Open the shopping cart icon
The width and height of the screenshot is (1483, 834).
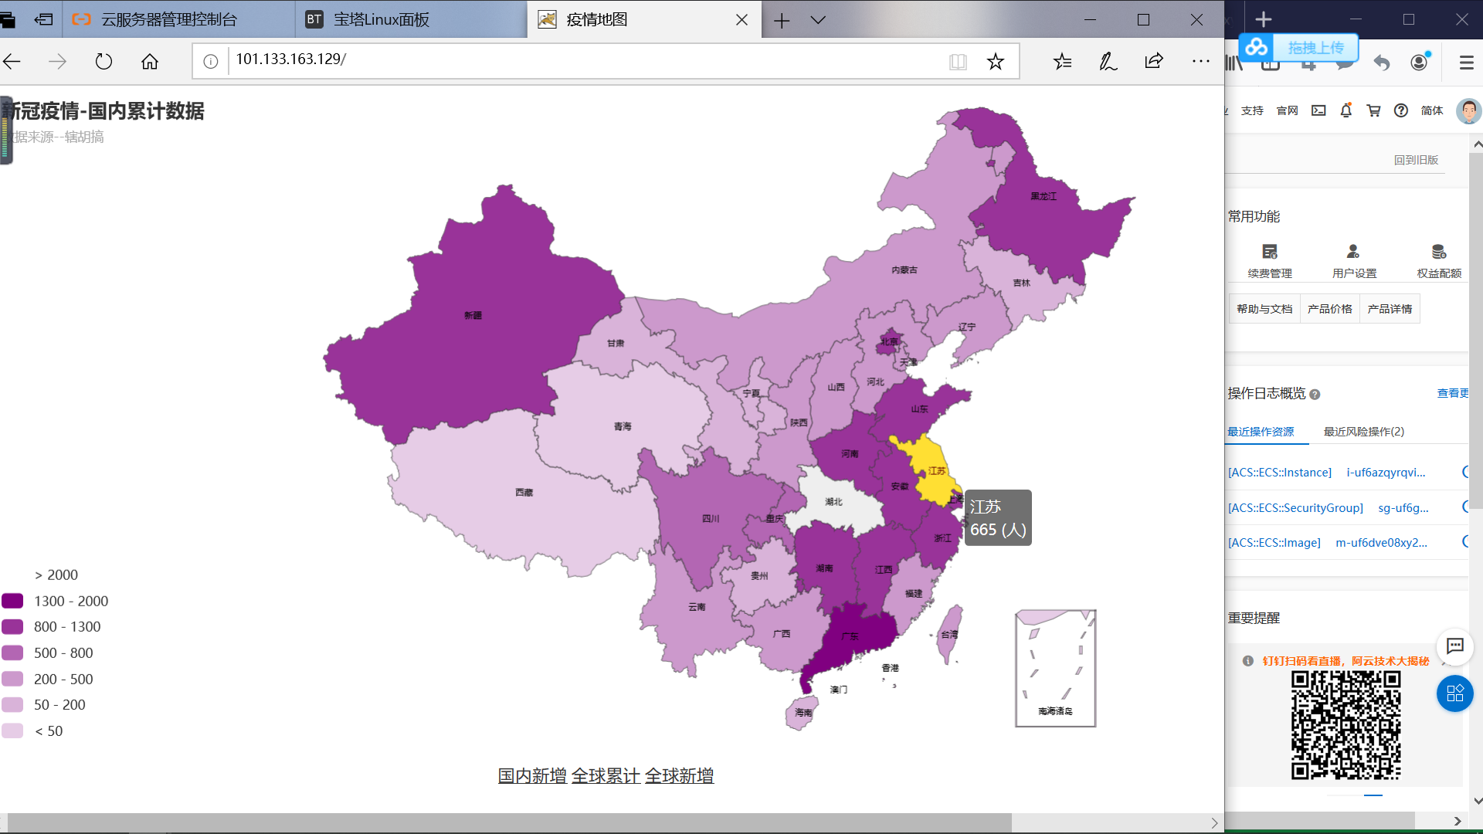coord(1373,110)
